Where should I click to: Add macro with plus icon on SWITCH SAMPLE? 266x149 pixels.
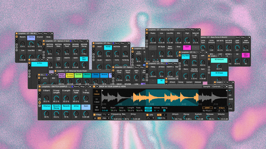pos(39,93)
